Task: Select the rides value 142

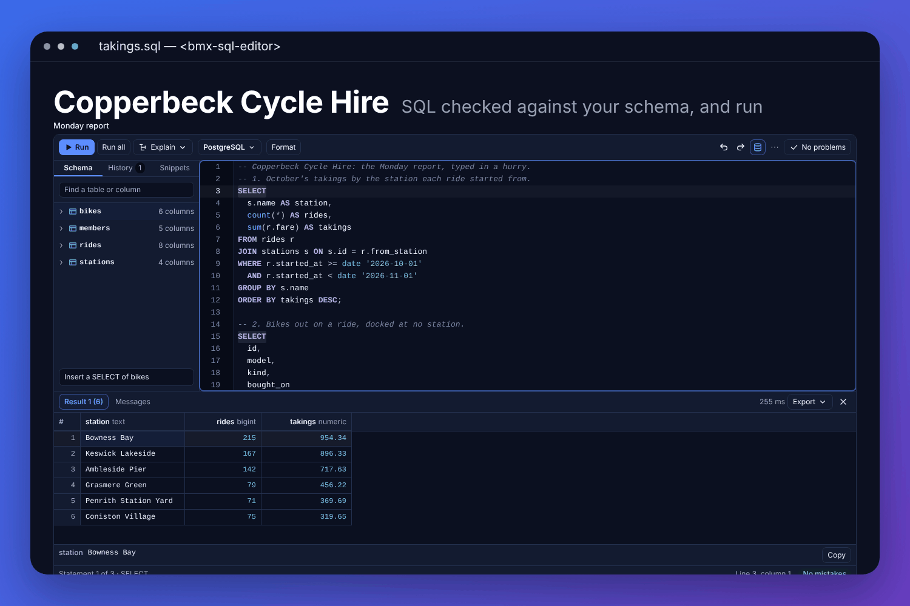Action: [223, 470]
